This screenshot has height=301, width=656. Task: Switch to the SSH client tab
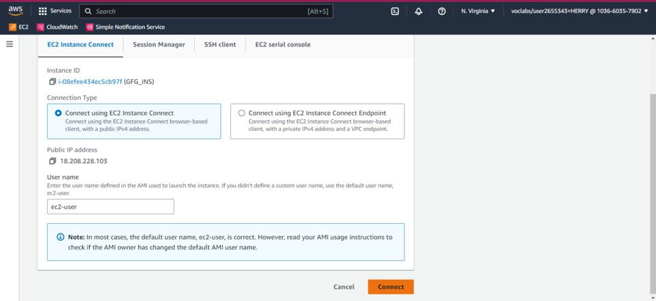coord(220,44)
